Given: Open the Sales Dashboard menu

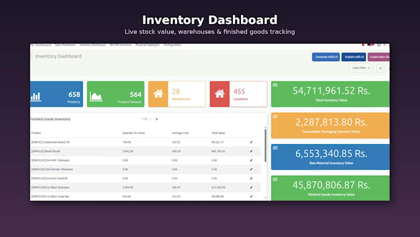Looking at the screenshot, I should 65,45.
